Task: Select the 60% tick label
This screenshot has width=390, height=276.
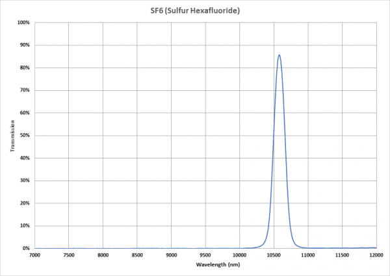Action: 25,113
